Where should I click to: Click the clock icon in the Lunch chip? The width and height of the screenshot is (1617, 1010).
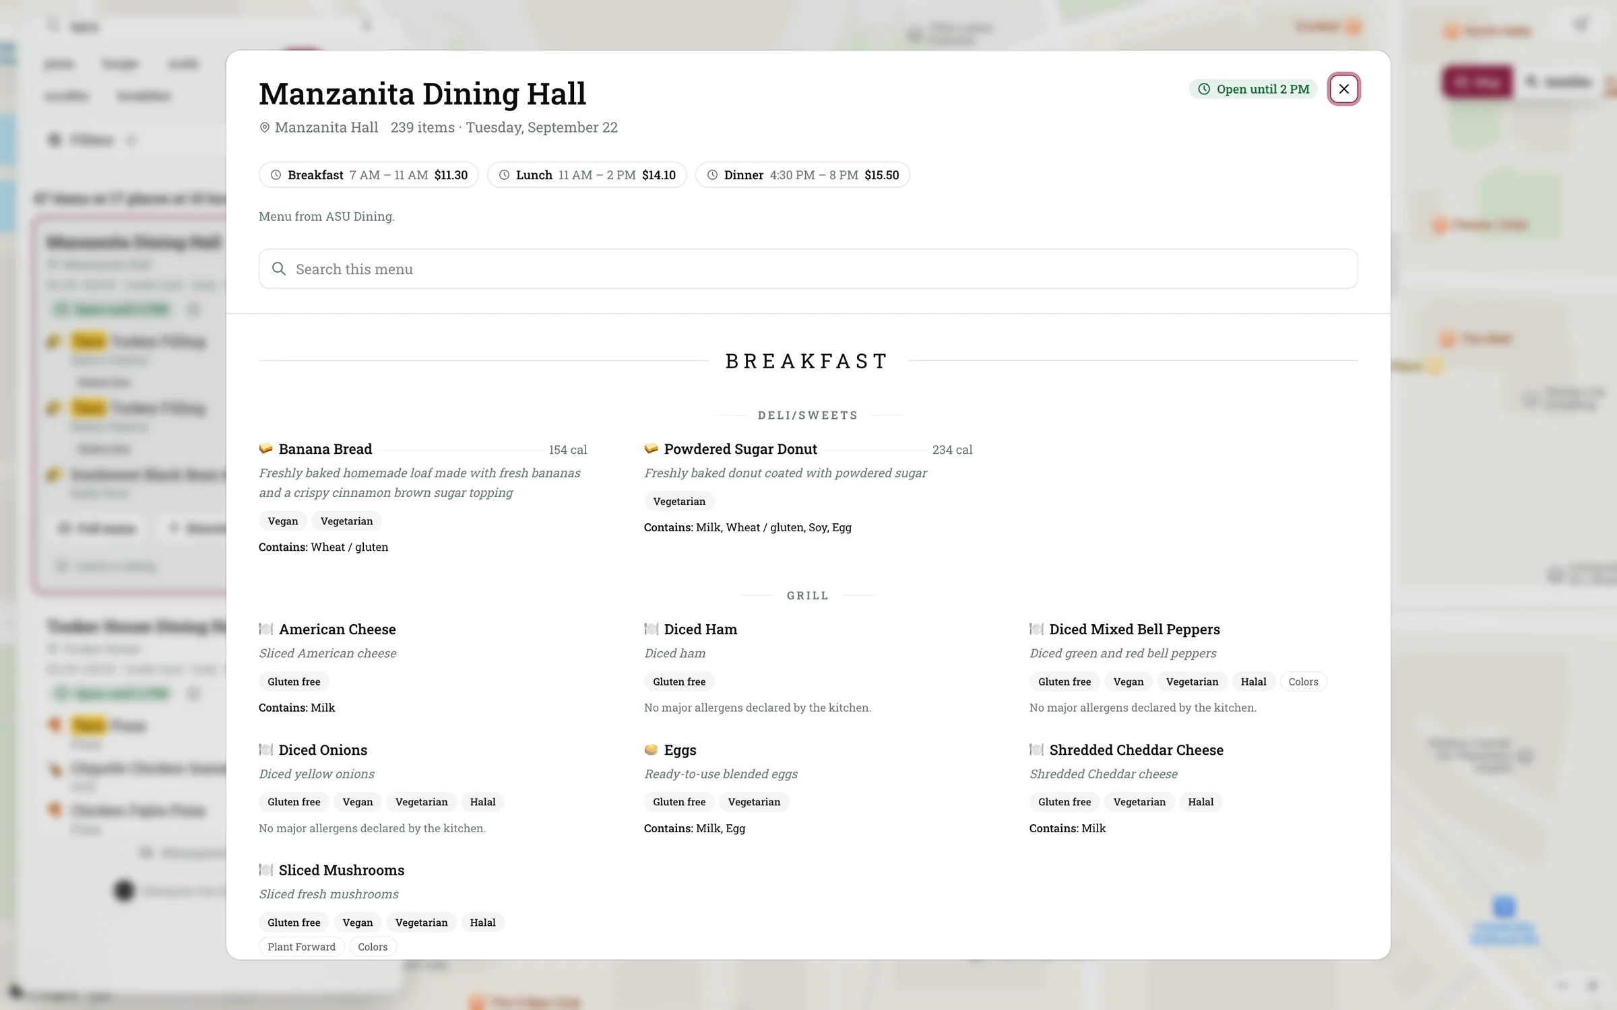[x=504, y=175]
